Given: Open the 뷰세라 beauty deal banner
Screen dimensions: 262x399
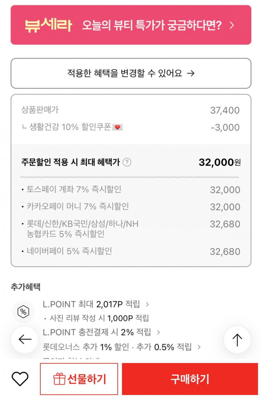Looking at the screenshot, I should click(131, 25).
